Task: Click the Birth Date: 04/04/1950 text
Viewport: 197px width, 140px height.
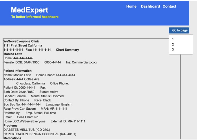Action: (x=19, y=92)
